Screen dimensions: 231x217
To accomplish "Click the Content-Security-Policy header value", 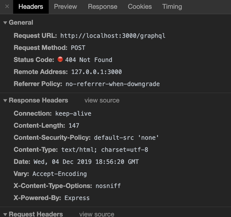I will click(x=126, y=138).
